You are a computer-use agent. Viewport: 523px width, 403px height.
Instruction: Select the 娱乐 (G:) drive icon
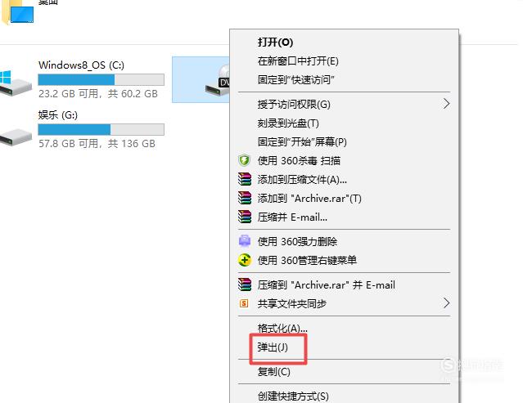[16, 137]
